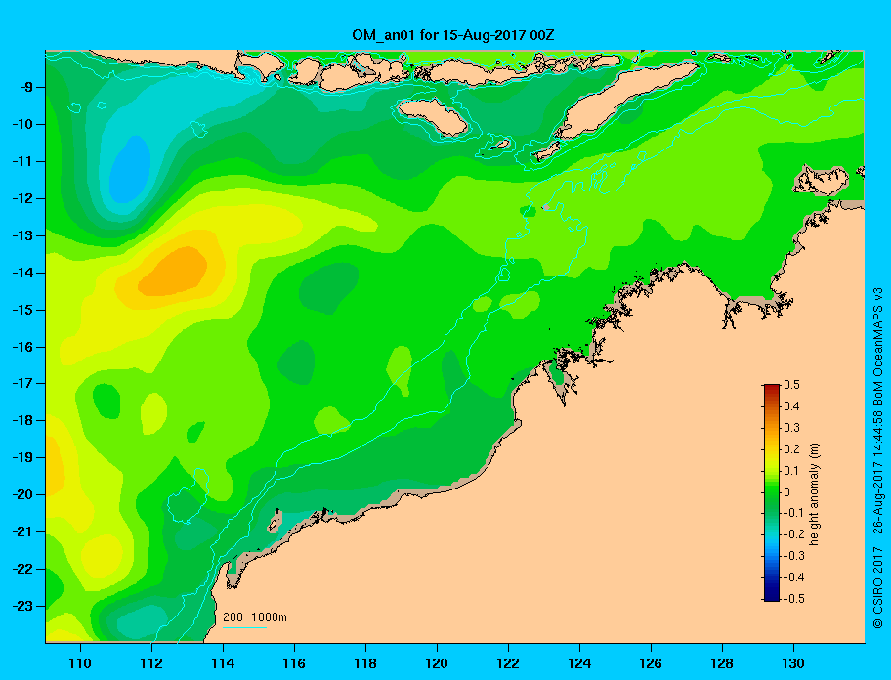Click the colorbar label "0.1"
This screenshot has height=680, width=891.
click(791, 470)
